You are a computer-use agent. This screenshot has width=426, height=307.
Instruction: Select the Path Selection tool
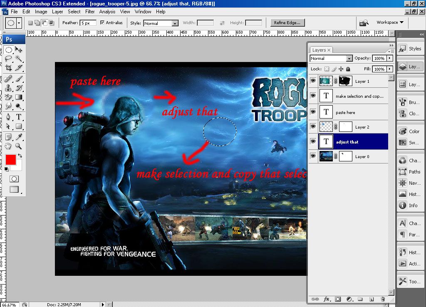(8, 126)
